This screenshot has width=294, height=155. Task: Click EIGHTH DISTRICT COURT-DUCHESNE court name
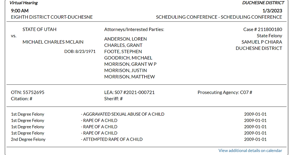click(52, 17)
